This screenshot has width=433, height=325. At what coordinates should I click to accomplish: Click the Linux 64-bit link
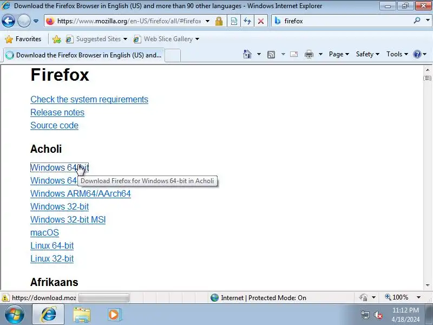pyautogui.click(x=52, y=245)
